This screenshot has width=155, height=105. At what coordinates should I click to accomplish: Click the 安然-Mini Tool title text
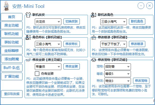coord(28,6)
